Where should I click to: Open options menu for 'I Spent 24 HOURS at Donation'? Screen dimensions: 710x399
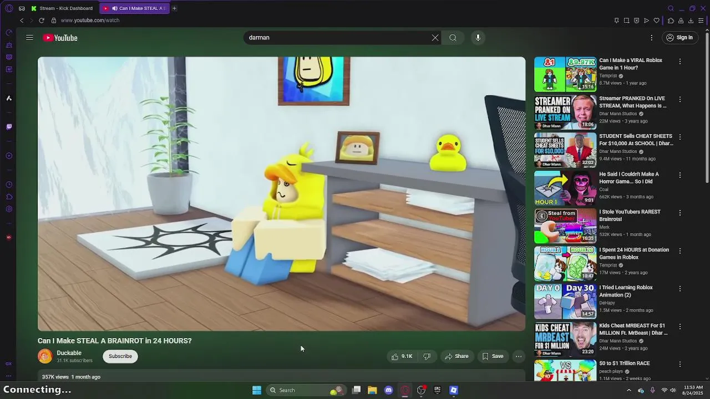(x=680, y=250)
